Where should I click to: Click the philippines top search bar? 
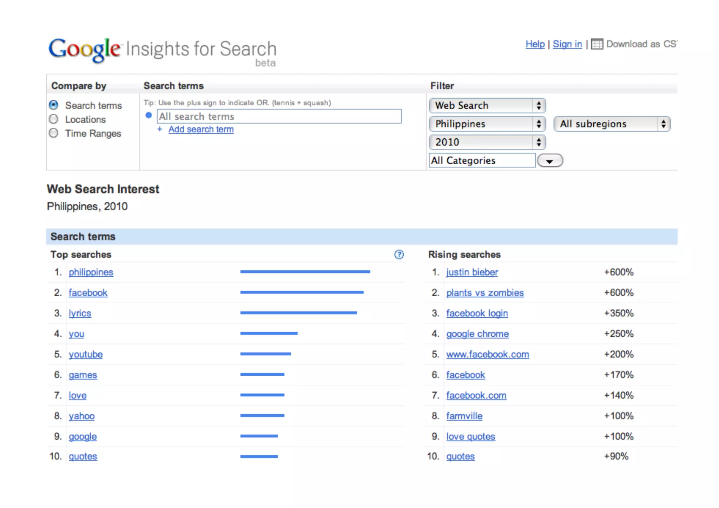[305, 272]
